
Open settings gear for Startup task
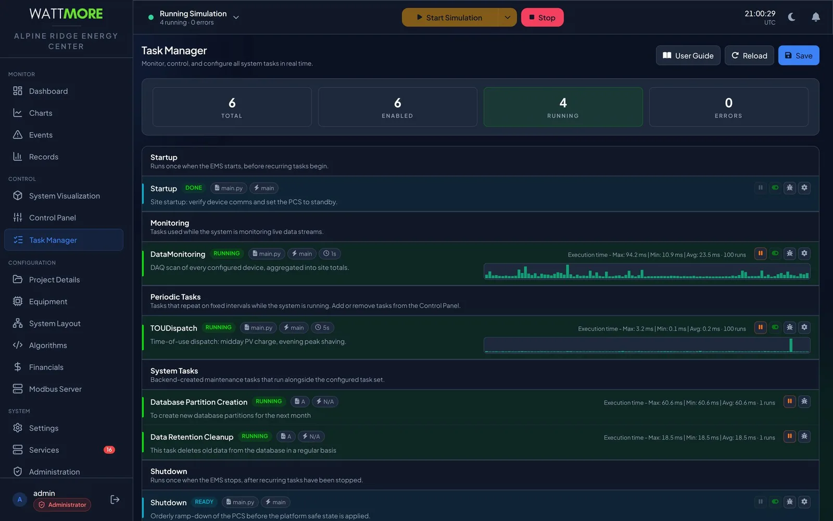[804, 188]
